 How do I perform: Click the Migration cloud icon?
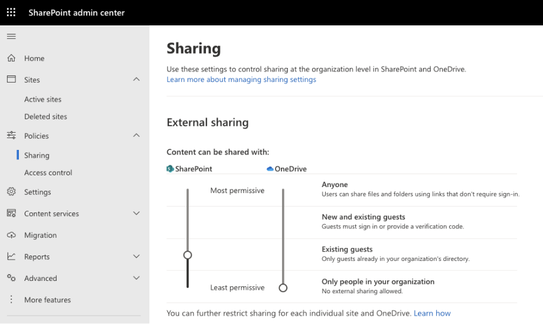coord(11,235)
